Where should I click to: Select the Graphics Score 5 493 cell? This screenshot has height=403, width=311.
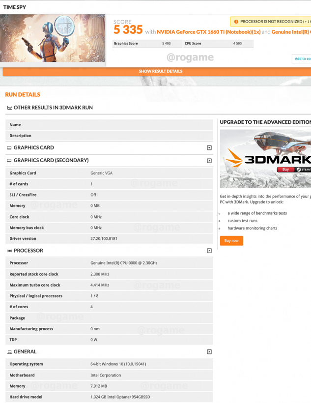click(147, 43)
